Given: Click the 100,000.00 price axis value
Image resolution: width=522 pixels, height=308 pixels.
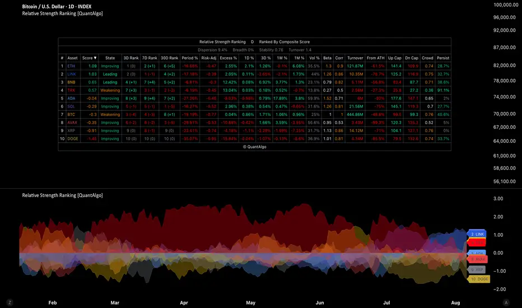Looking at the screenshot, I should (506, 4).
